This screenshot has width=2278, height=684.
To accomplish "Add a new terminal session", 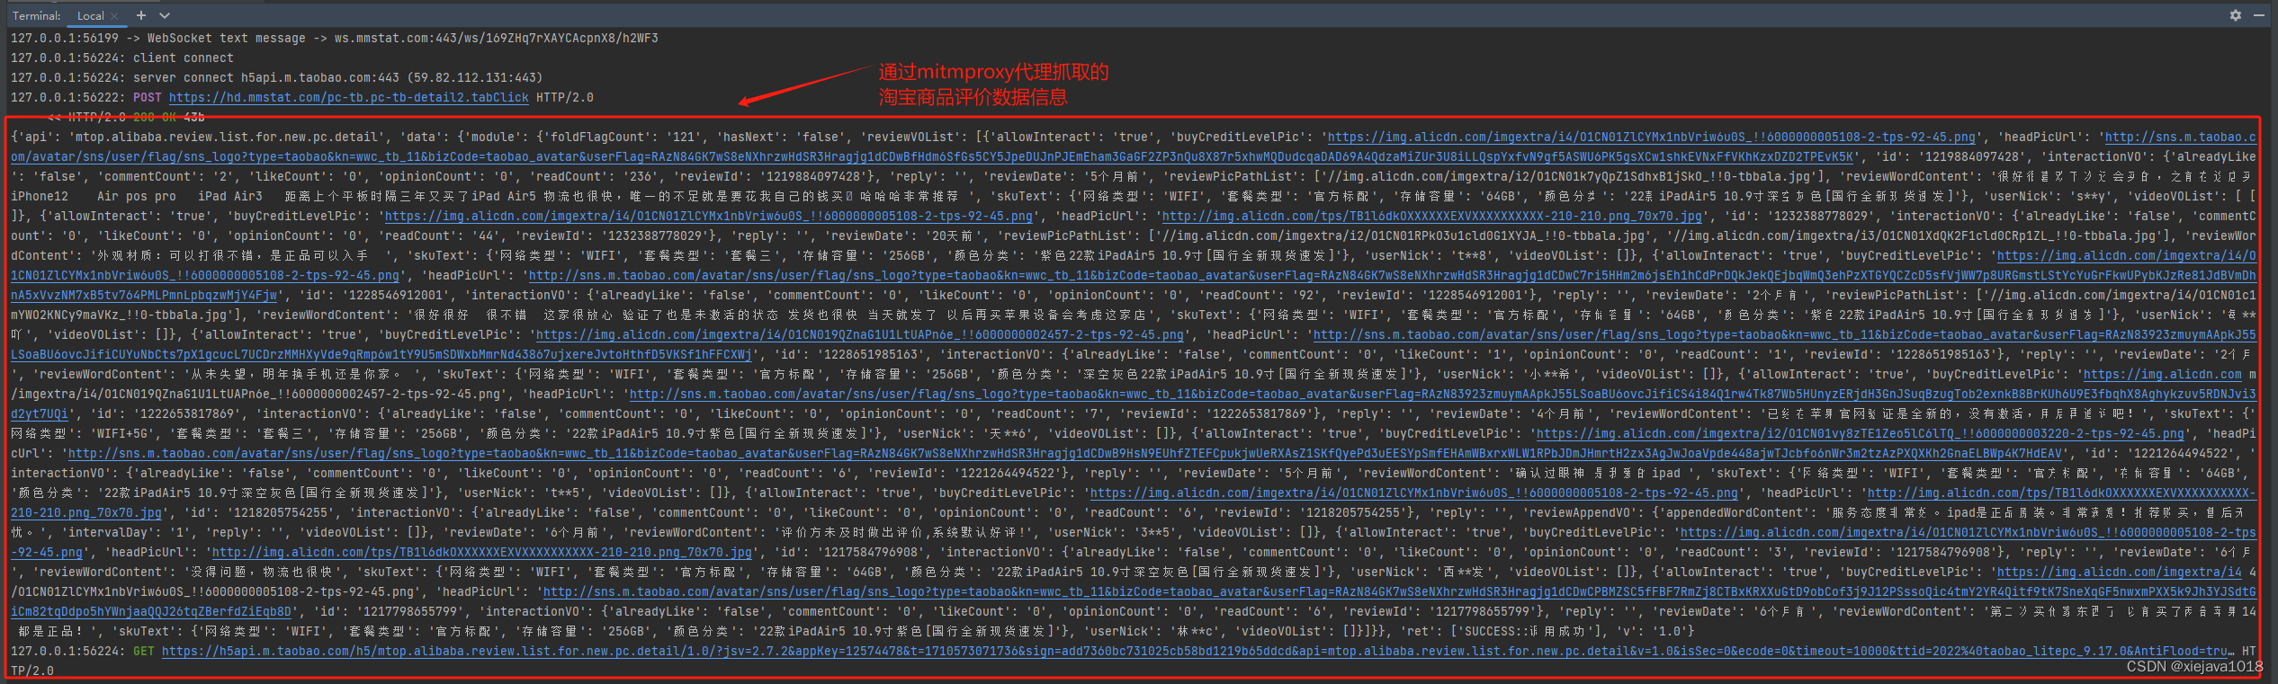I will point(141,15).
